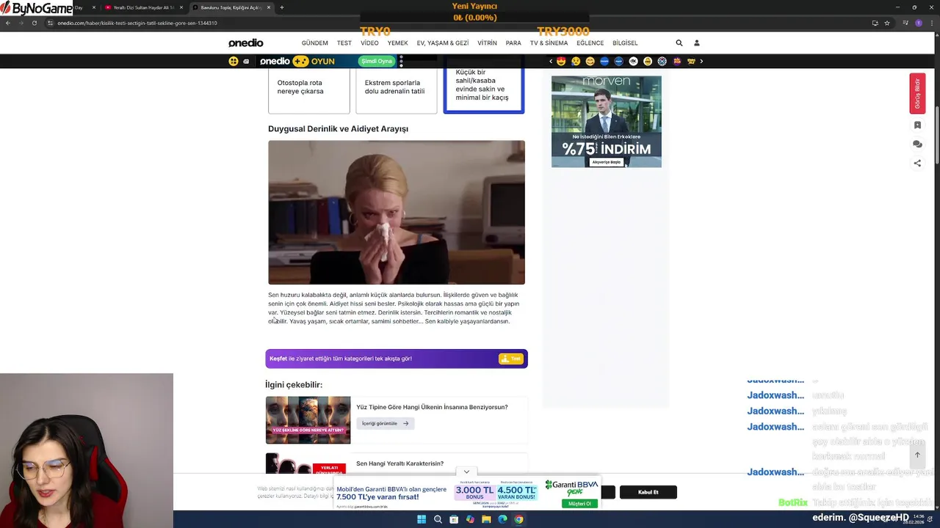This screenshot has width=940, height=528.
Task: Click the bookmark icon on right sidebar
Action: tap(917, 125)
